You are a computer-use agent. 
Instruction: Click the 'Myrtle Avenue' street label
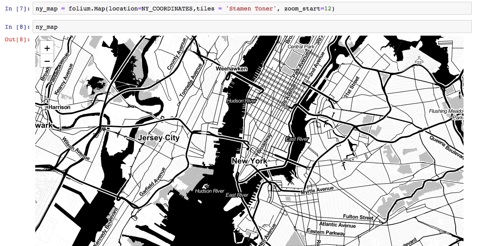(317, 190)
